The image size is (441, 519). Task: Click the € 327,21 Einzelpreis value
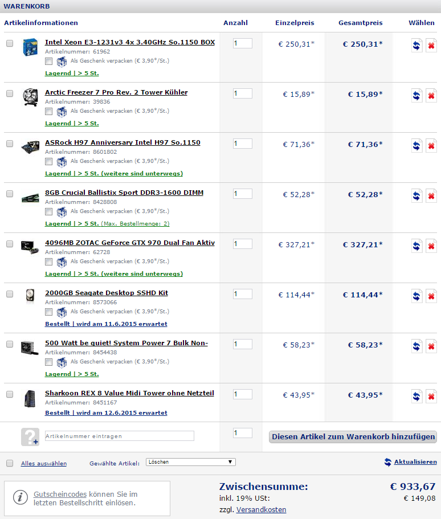click(x=296, y=245)
